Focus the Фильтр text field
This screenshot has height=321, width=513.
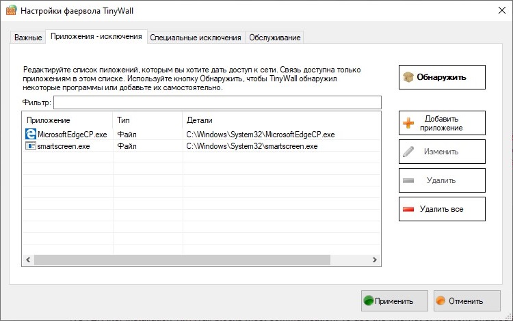coord(217,102)
